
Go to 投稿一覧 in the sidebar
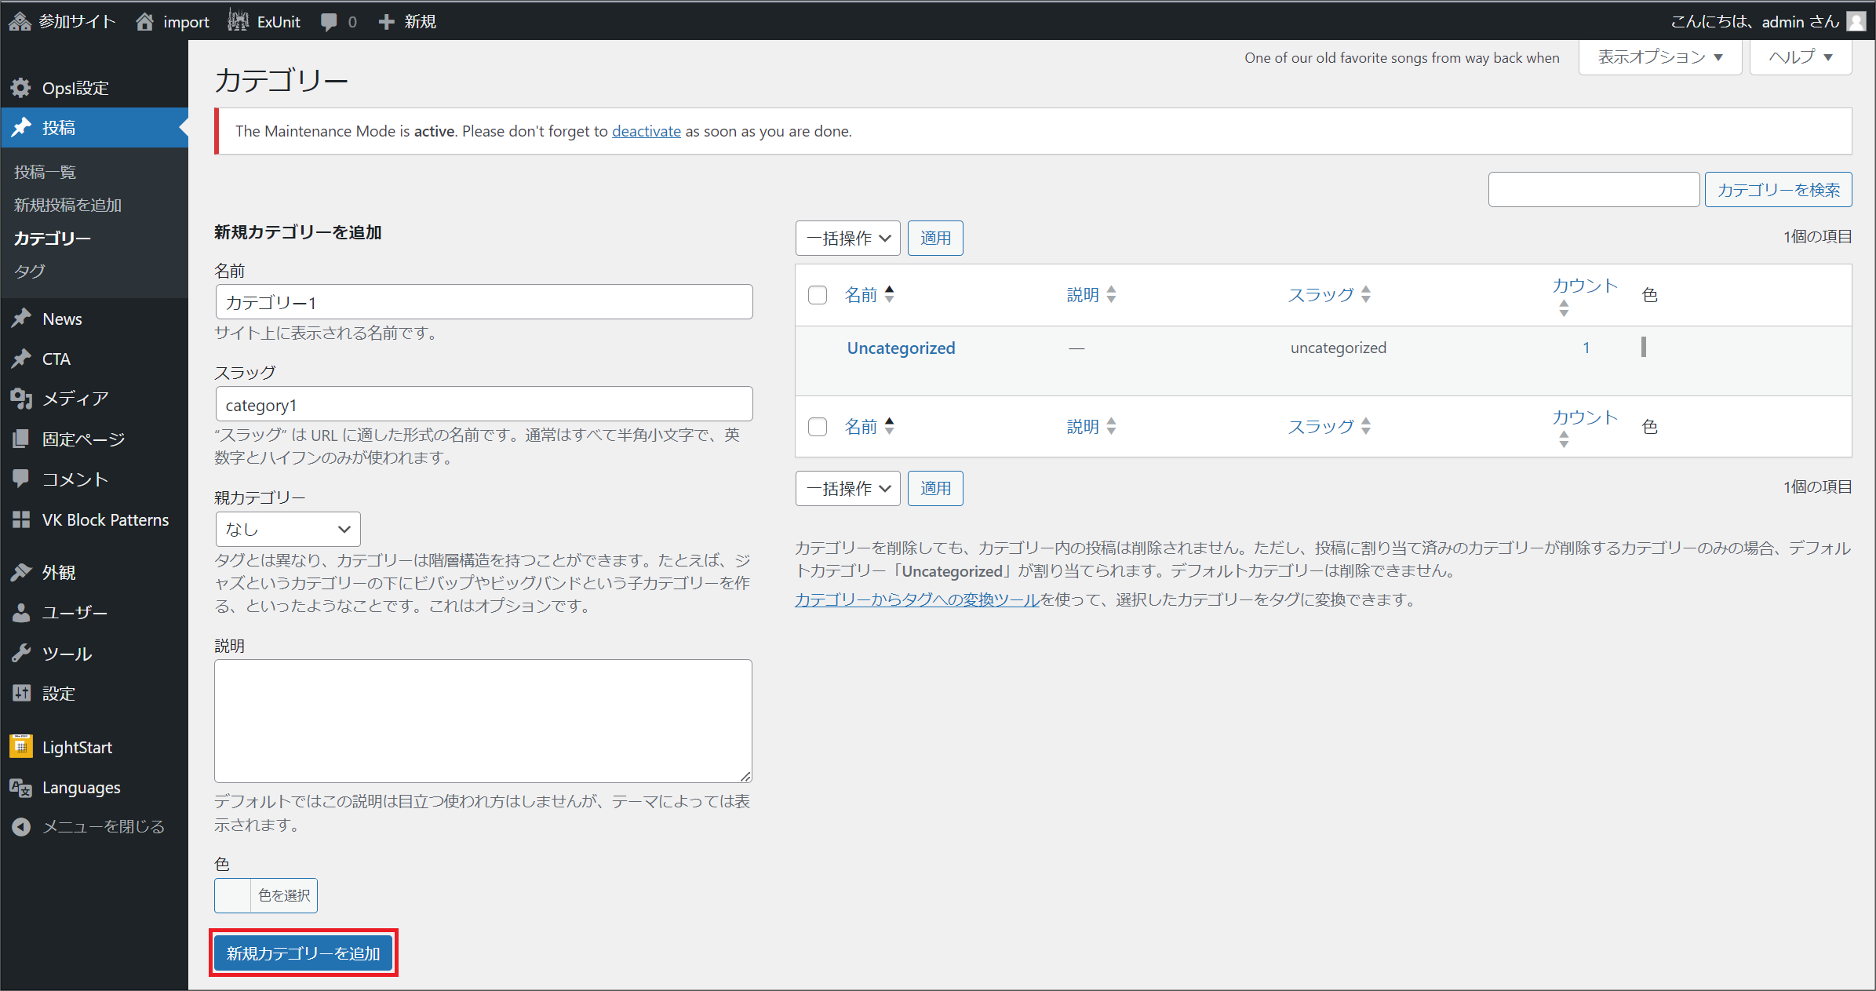coord(45,172)
